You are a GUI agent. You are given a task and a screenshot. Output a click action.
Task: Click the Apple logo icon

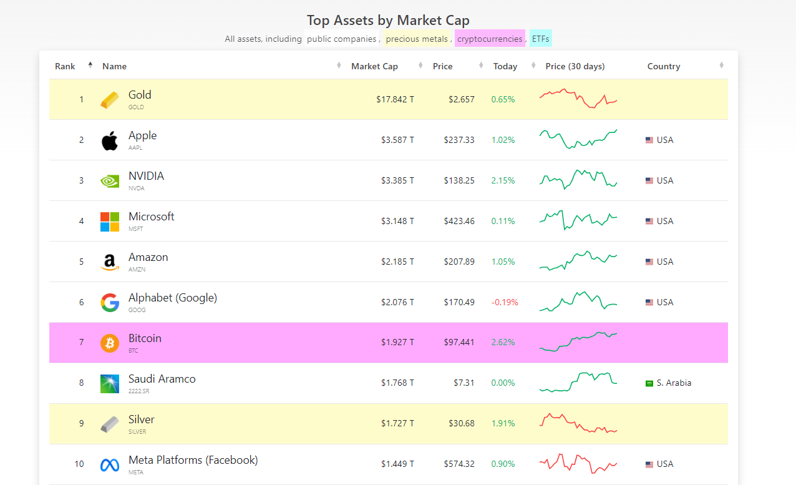109,140
